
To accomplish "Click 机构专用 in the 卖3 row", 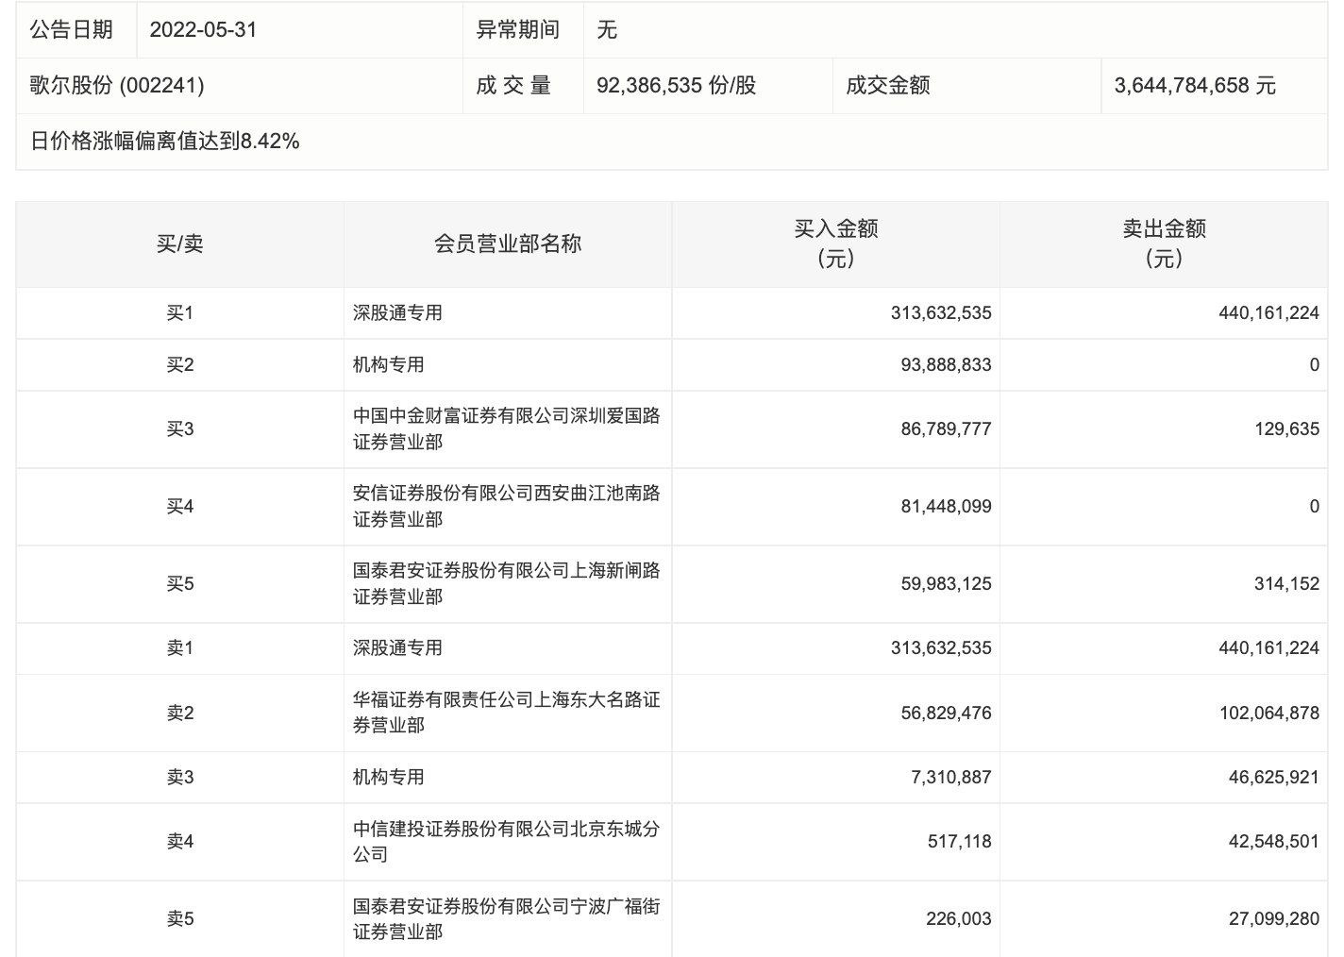I will pyautogui.click(x=389, y=777).
